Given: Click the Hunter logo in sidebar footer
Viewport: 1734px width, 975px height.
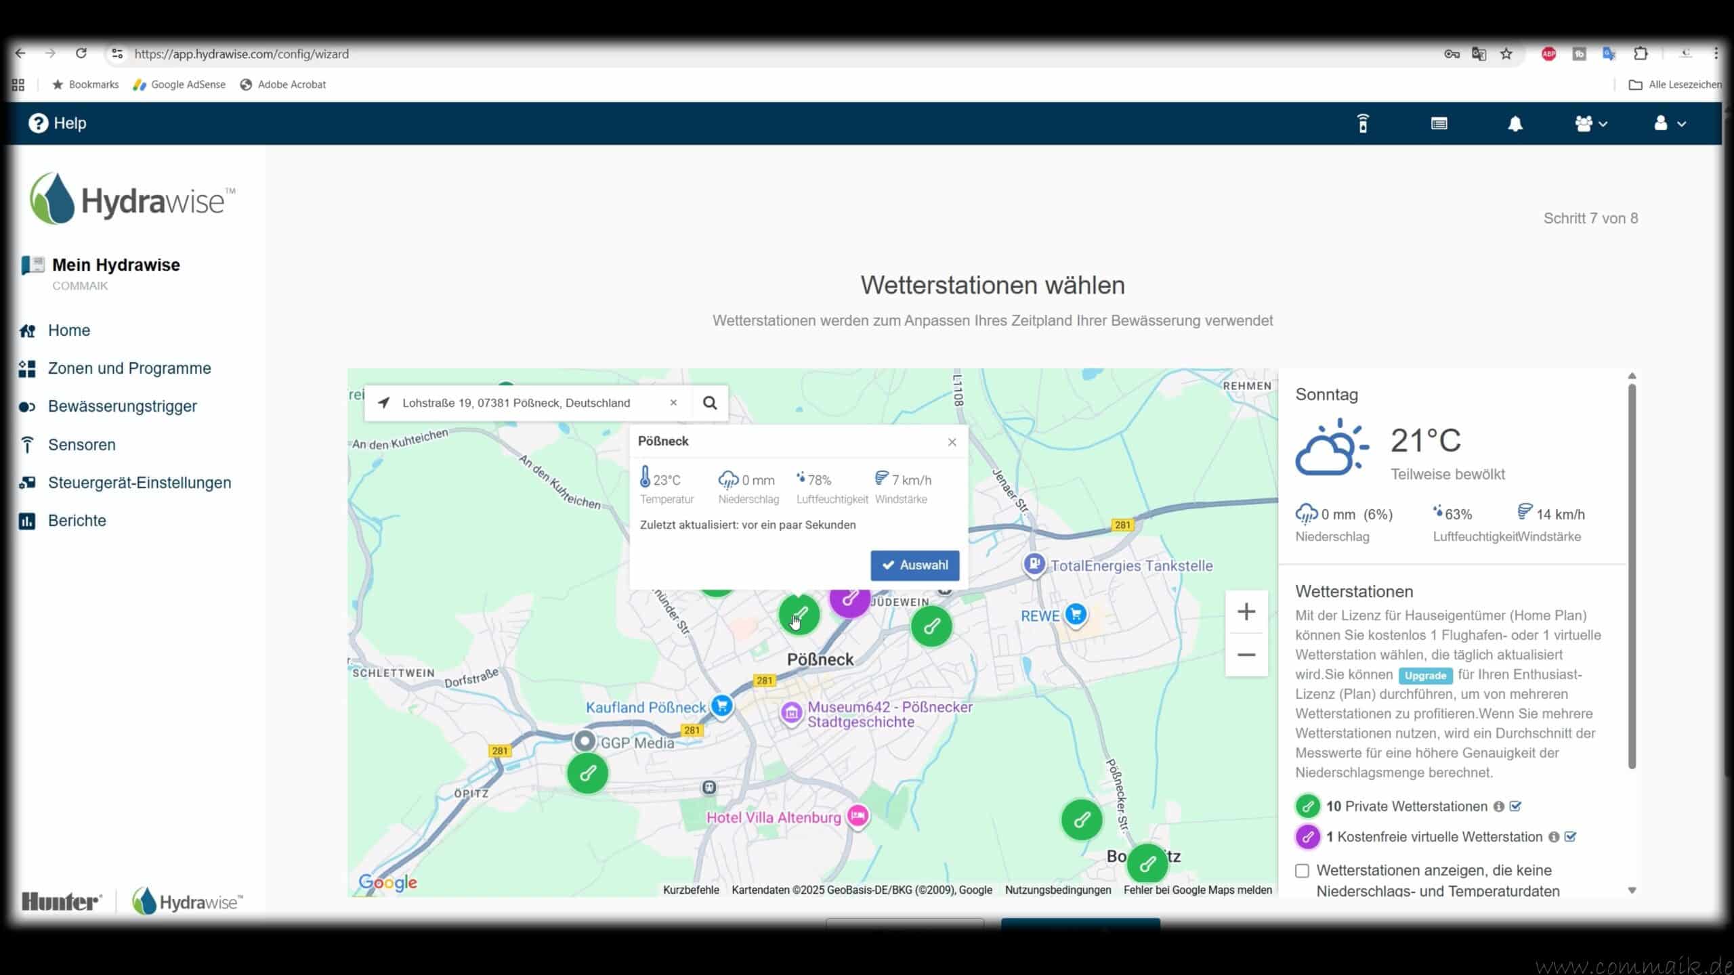Looking at the screenshot, I should pos(62,902).
